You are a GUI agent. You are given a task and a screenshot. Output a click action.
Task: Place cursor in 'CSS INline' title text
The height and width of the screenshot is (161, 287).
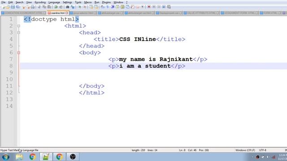pos(138,39)
